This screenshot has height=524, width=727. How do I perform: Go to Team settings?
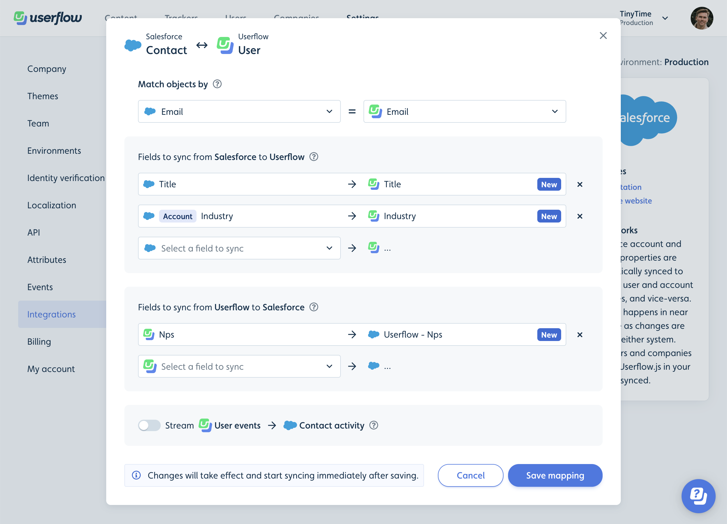tap(38, 123)
